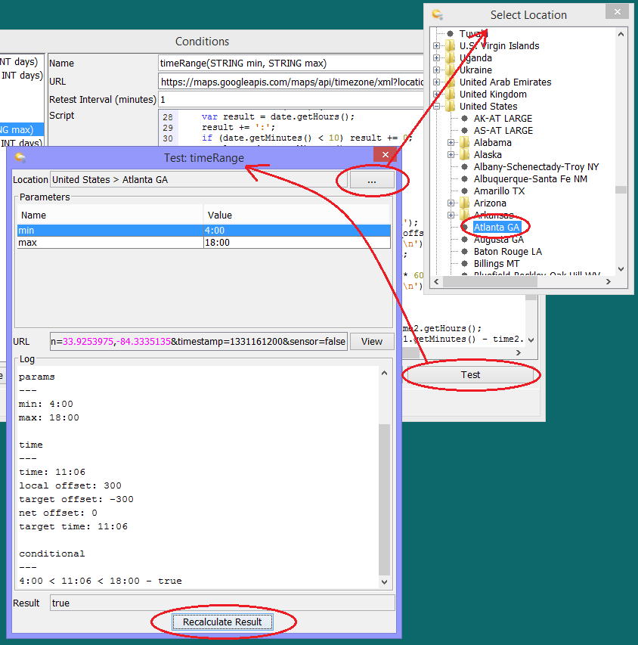Screen dimensions: 638x645
Task: Select the min parameter row
Action: tap(203, 231)
